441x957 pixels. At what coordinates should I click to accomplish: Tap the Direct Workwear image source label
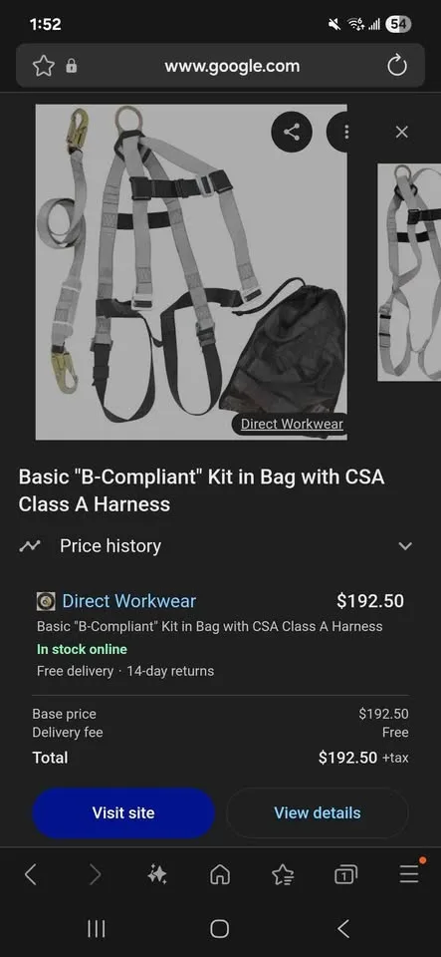(x=292, y=424)
